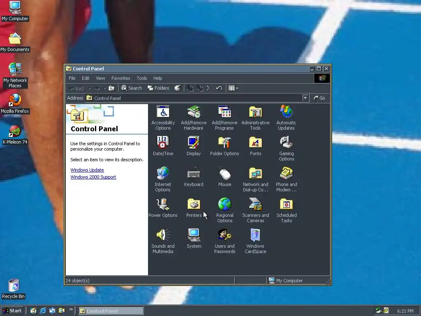This screenshot has width=421, height=316.
Task: Open Mouse settings icon
Action: point(225,177)
